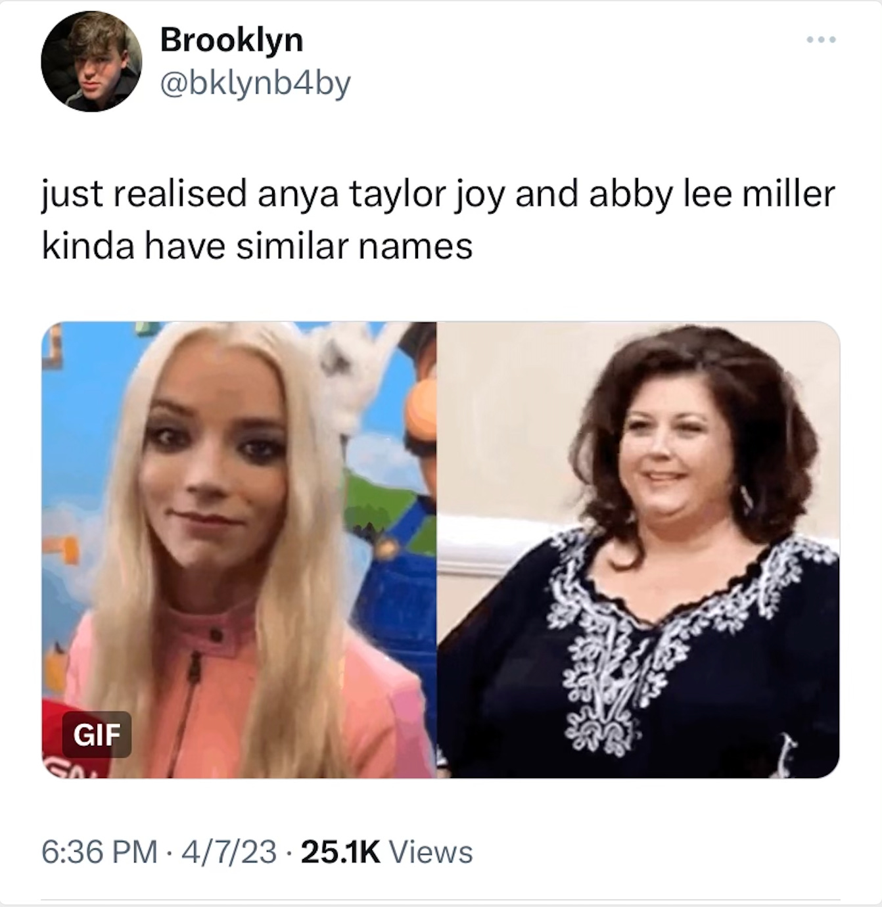Click the 4/7/23 post date
882x907 pixels.
(x=229, y=852)
